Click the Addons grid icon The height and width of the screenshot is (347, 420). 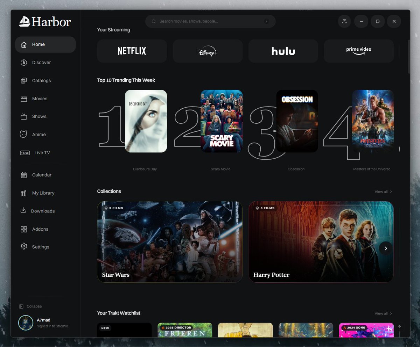point(24,229)
